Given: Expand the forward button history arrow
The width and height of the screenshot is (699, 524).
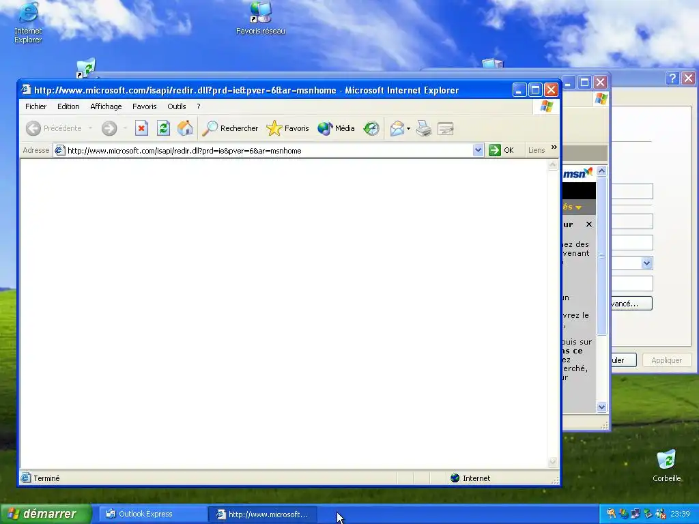Looking at the screenshot, I should point(126,128).
